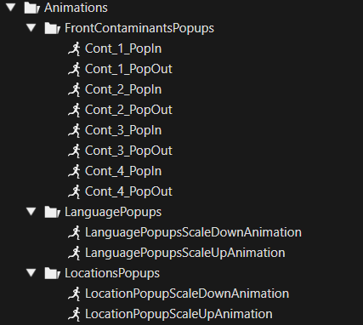Click the animation icon beside Cont_3_PopIn
This screenshot has width=363, height=325.
(x=75, y=130)
